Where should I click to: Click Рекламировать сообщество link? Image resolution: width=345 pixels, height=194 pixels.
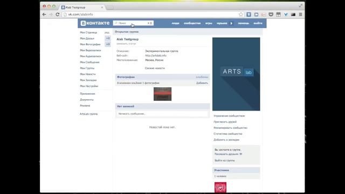click(230, 128)
